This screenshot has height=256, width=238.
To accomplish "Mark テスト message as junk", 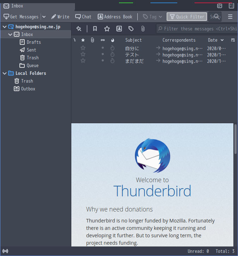I will point(112,54).
